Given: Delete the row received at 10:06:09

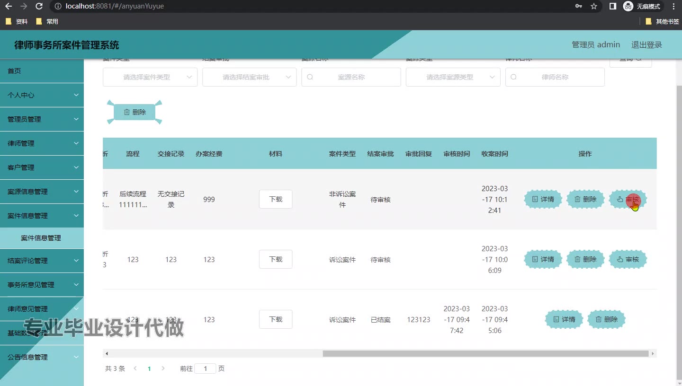Looking at the screenshot, I should click(x=585, y=259).
